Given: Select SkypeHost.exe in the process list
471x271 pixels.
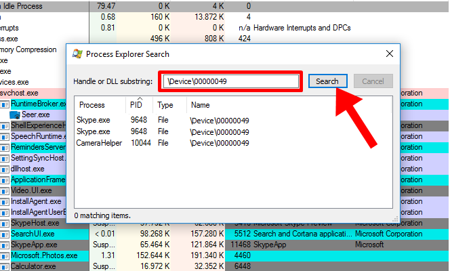Looking at the screenshot, I should (x=35, y=223).
